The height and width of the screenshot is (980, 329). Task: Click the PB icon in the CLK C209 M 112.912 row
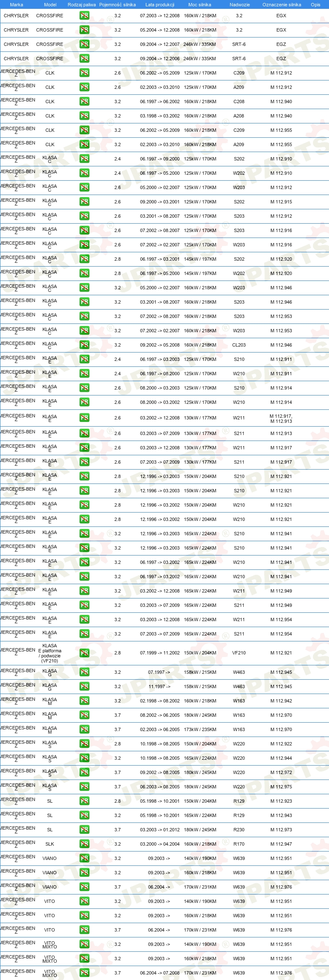84,73
